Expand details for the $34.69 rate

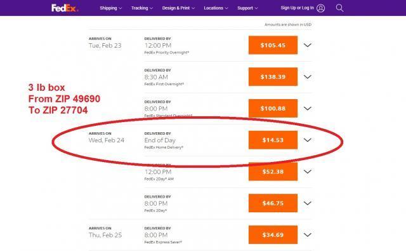click(307, 235)
